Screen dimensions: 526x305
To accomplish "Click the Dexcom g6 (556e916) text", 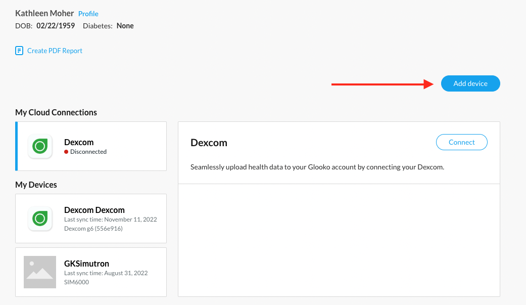I will tap(93, 229).
